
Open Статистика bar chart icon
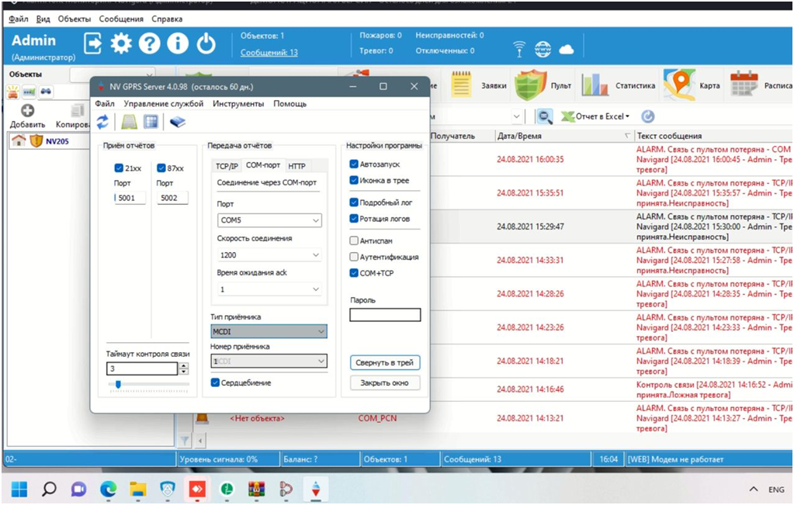click(x=595, y=85)
